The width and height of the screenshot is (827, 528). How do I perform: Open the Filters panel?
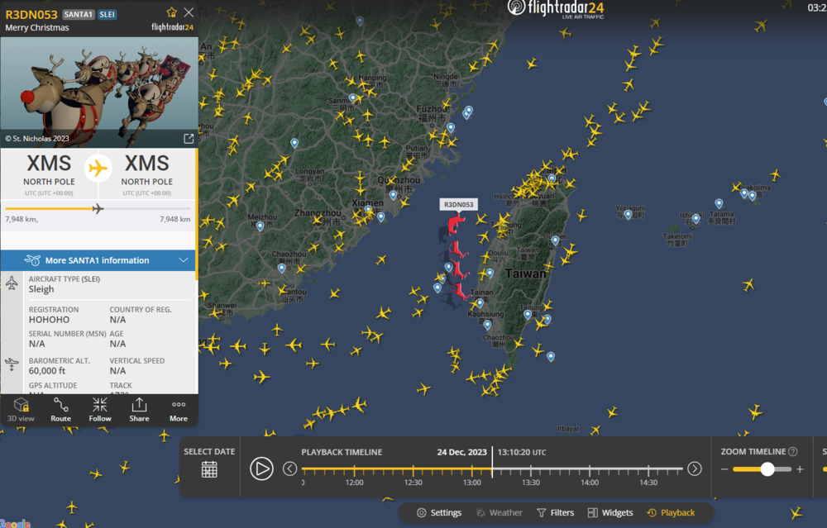[556, 513]
